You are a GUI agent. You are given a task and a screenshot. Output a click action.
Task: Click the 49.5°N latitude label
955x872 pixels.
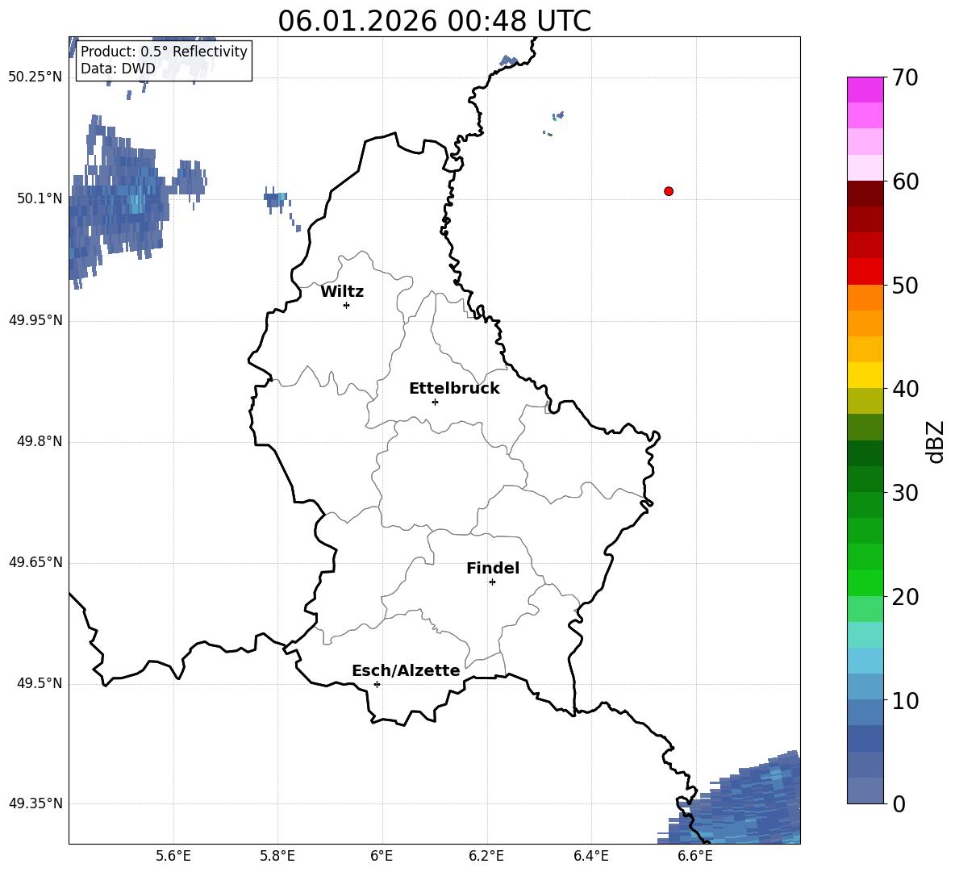pyautogui.click(x=40, y=683)
